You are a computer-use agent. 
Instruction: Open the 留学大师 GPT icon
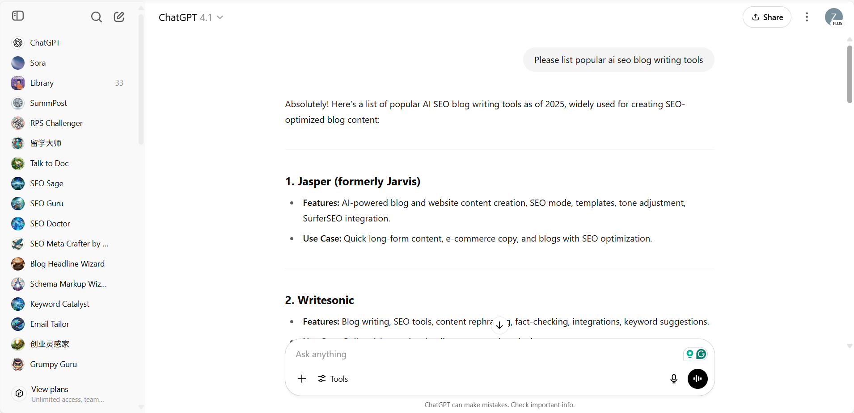(18, 143)
